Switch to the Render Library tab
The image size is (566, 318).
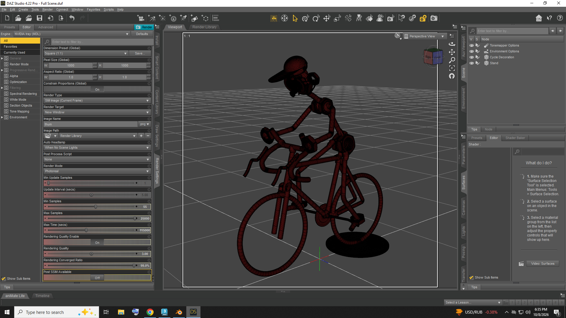[204, 27]
